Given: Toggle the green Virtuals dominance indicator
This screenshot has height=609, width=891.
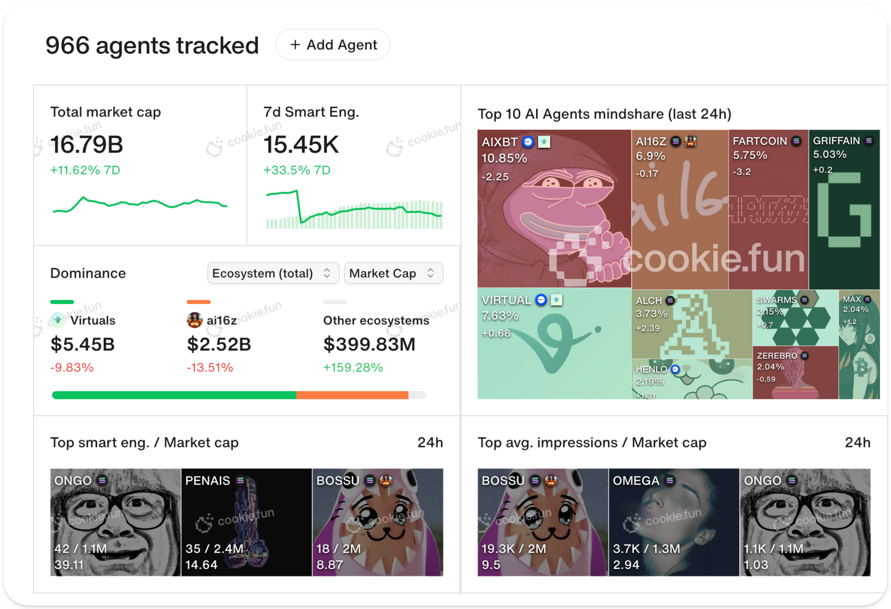Looking at the screenshot, I should click(x=61, y=301).
